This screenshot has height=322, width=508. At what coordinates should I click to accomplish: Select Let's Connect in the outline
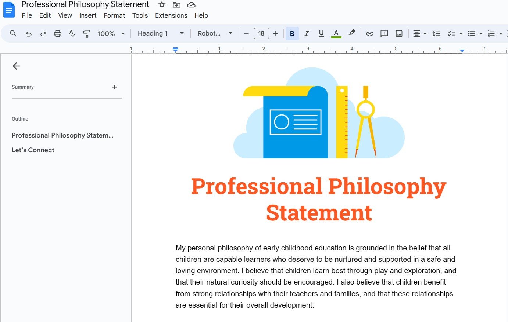33,150
